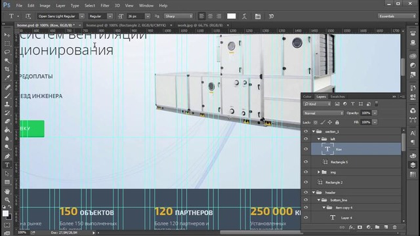Hide the header group
This screenshot has width=420, height=236.
[306, 192]
